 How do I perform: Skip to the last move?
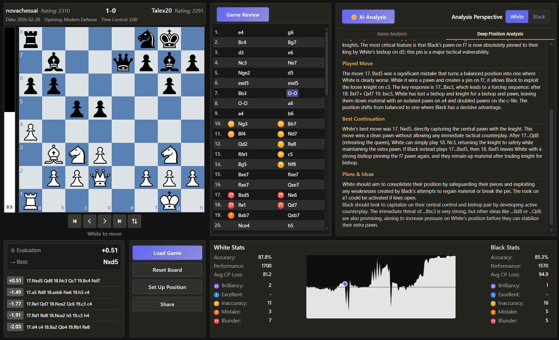pos(120,221)
